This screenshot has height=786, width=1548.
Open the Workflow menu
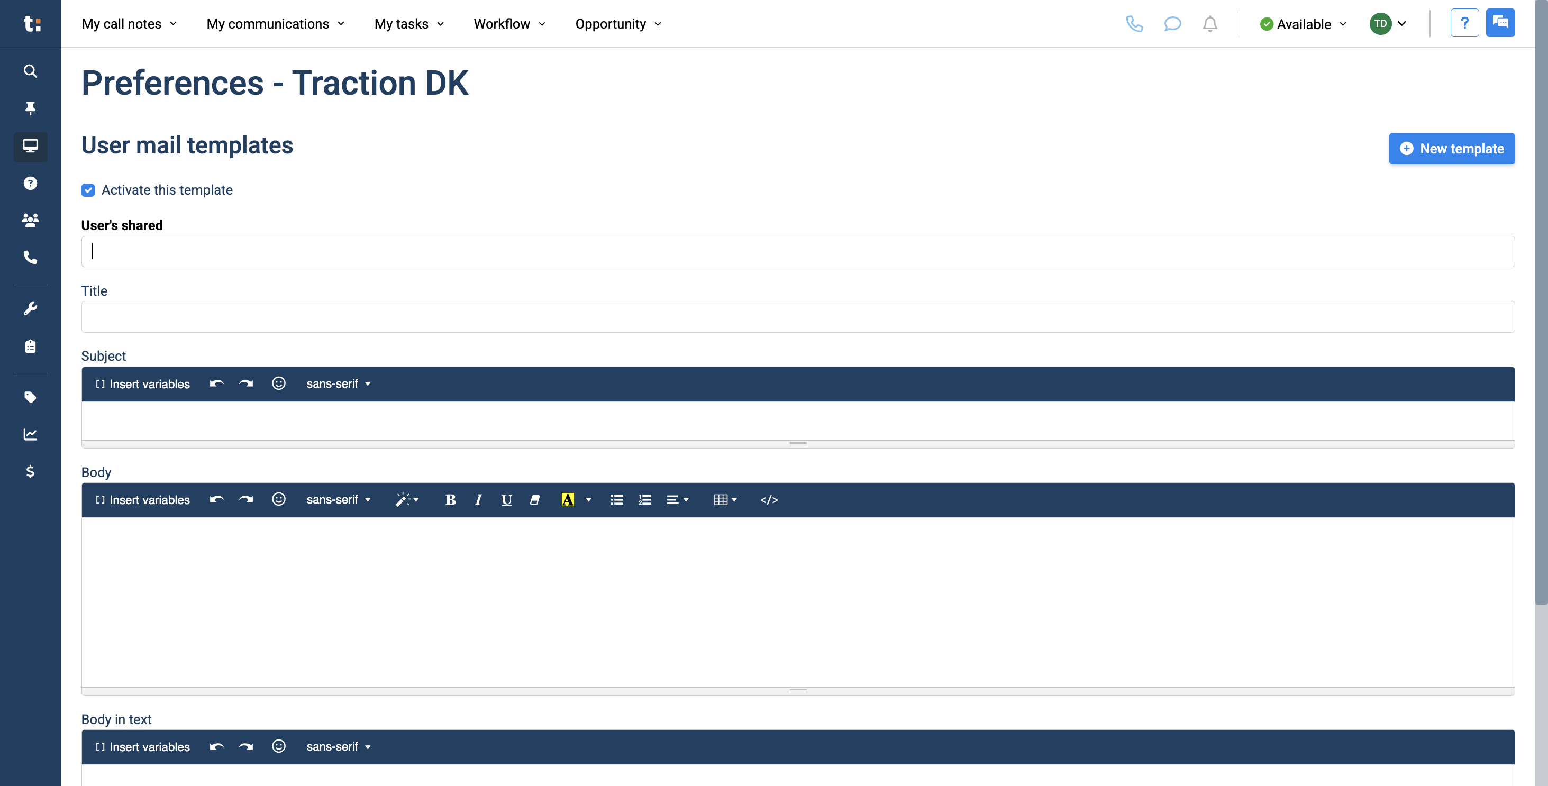(x=509, y=24)
